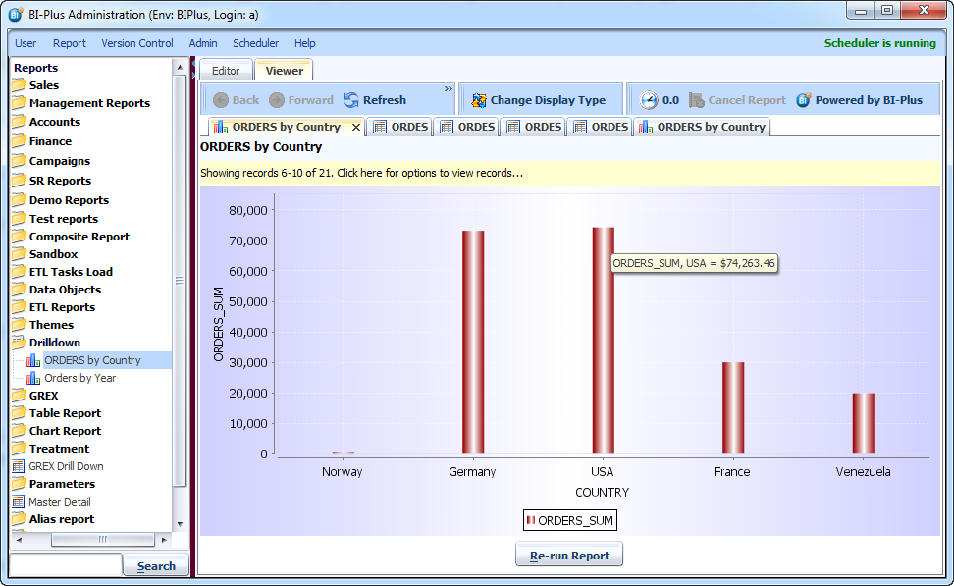The height and width of the screenshot is (586, 954).
Task: Close the first ORDERS by Country tab
Action: click(356, 127)
